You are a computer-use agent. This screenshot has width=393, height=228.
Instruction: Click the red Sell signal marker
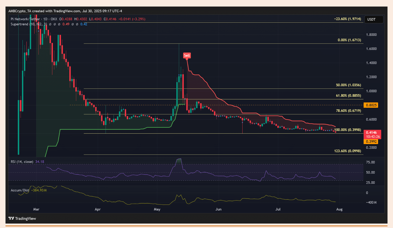[x=187, y=55]
